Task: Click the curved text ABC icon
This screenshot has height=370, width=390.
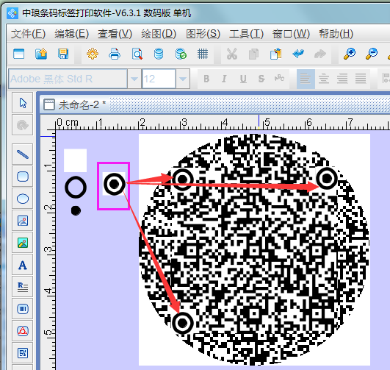Action: point(279,78)
